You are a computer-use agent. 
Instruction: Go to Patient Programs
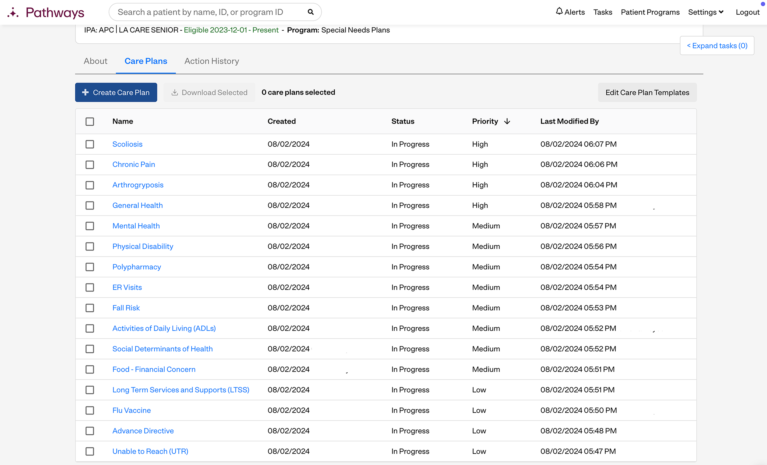[x=650, y=12]
